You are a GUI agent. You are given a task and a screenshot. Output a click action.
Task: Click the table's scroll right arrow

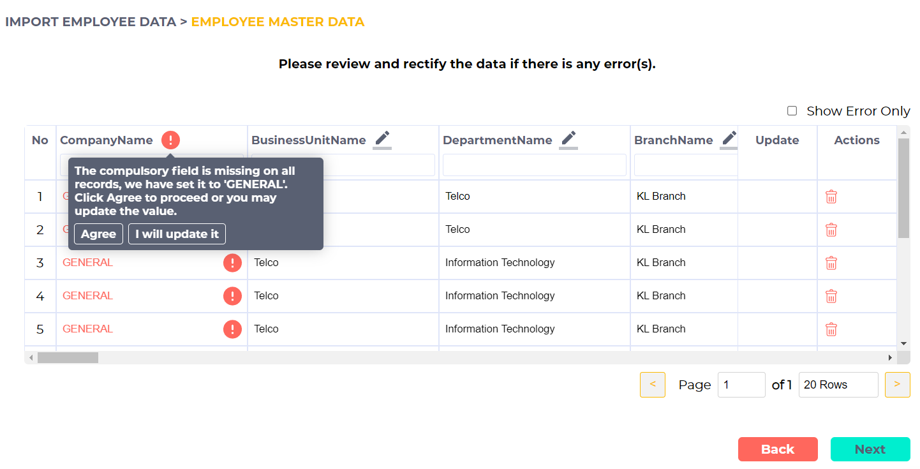click(x=891, y=358)
